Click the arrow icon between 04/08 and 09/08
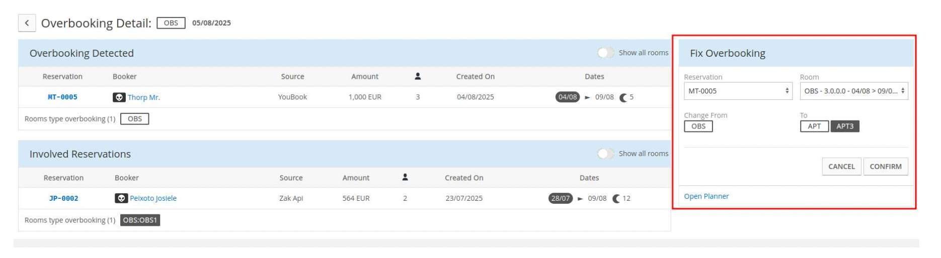This screenshot has width=941, height=258. [587, 97]
